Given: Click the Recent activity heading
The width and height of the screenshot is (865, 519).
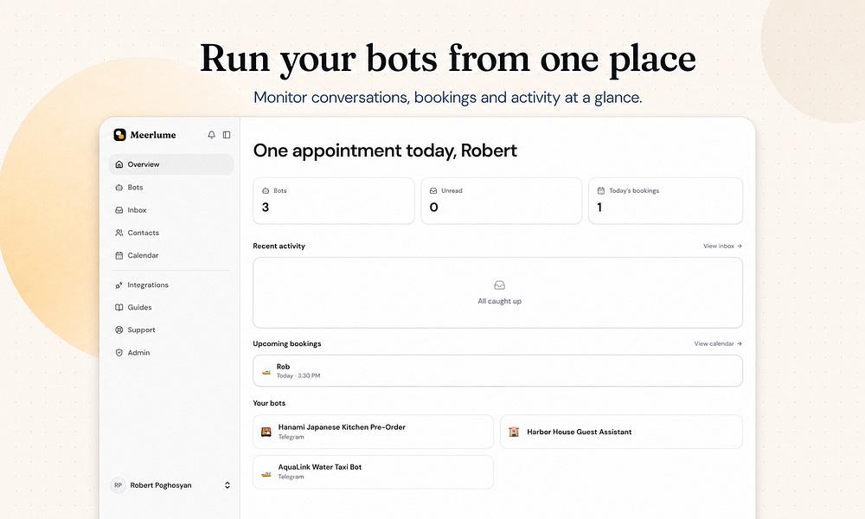Looking at the screenshot, I should 279,246.
